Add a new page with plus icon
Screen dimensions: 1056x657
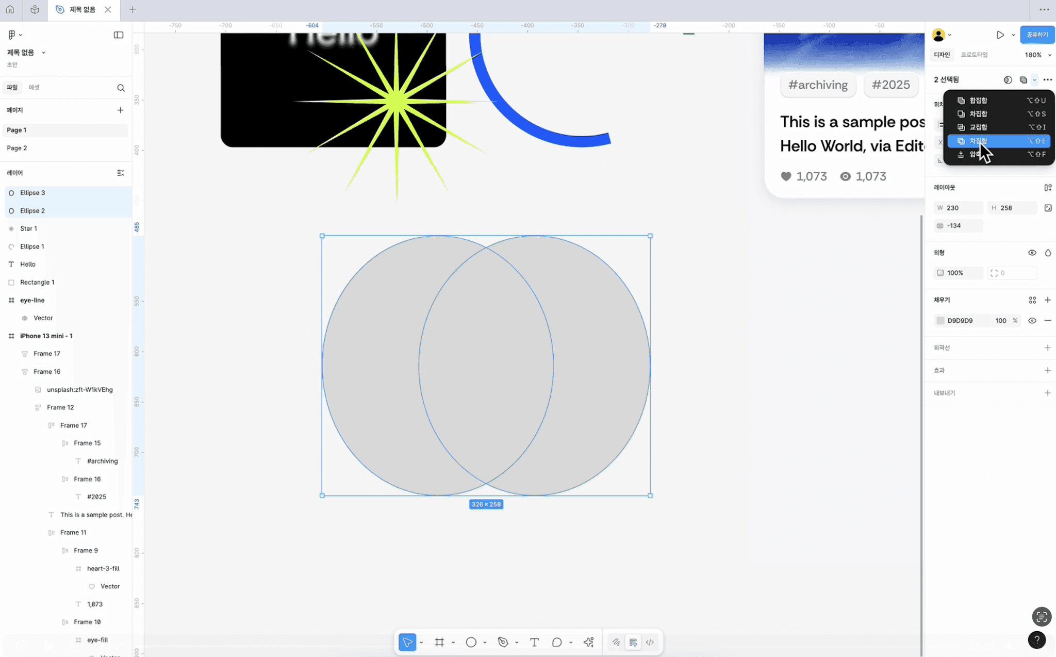120,110
